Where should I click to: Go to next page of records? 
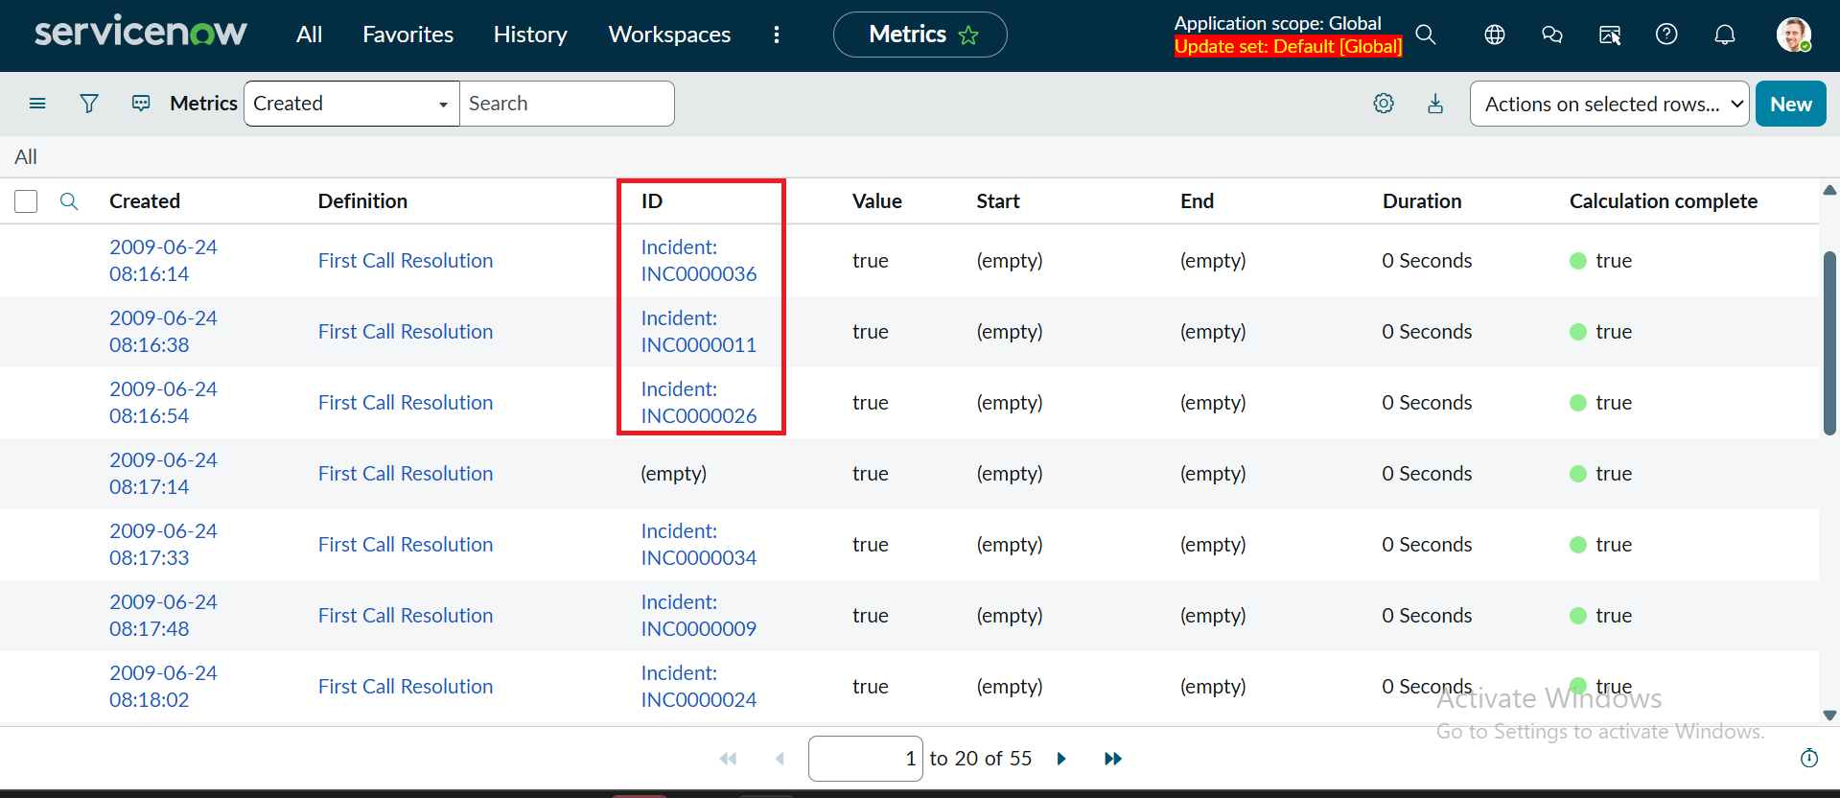tap(1061, 759)
